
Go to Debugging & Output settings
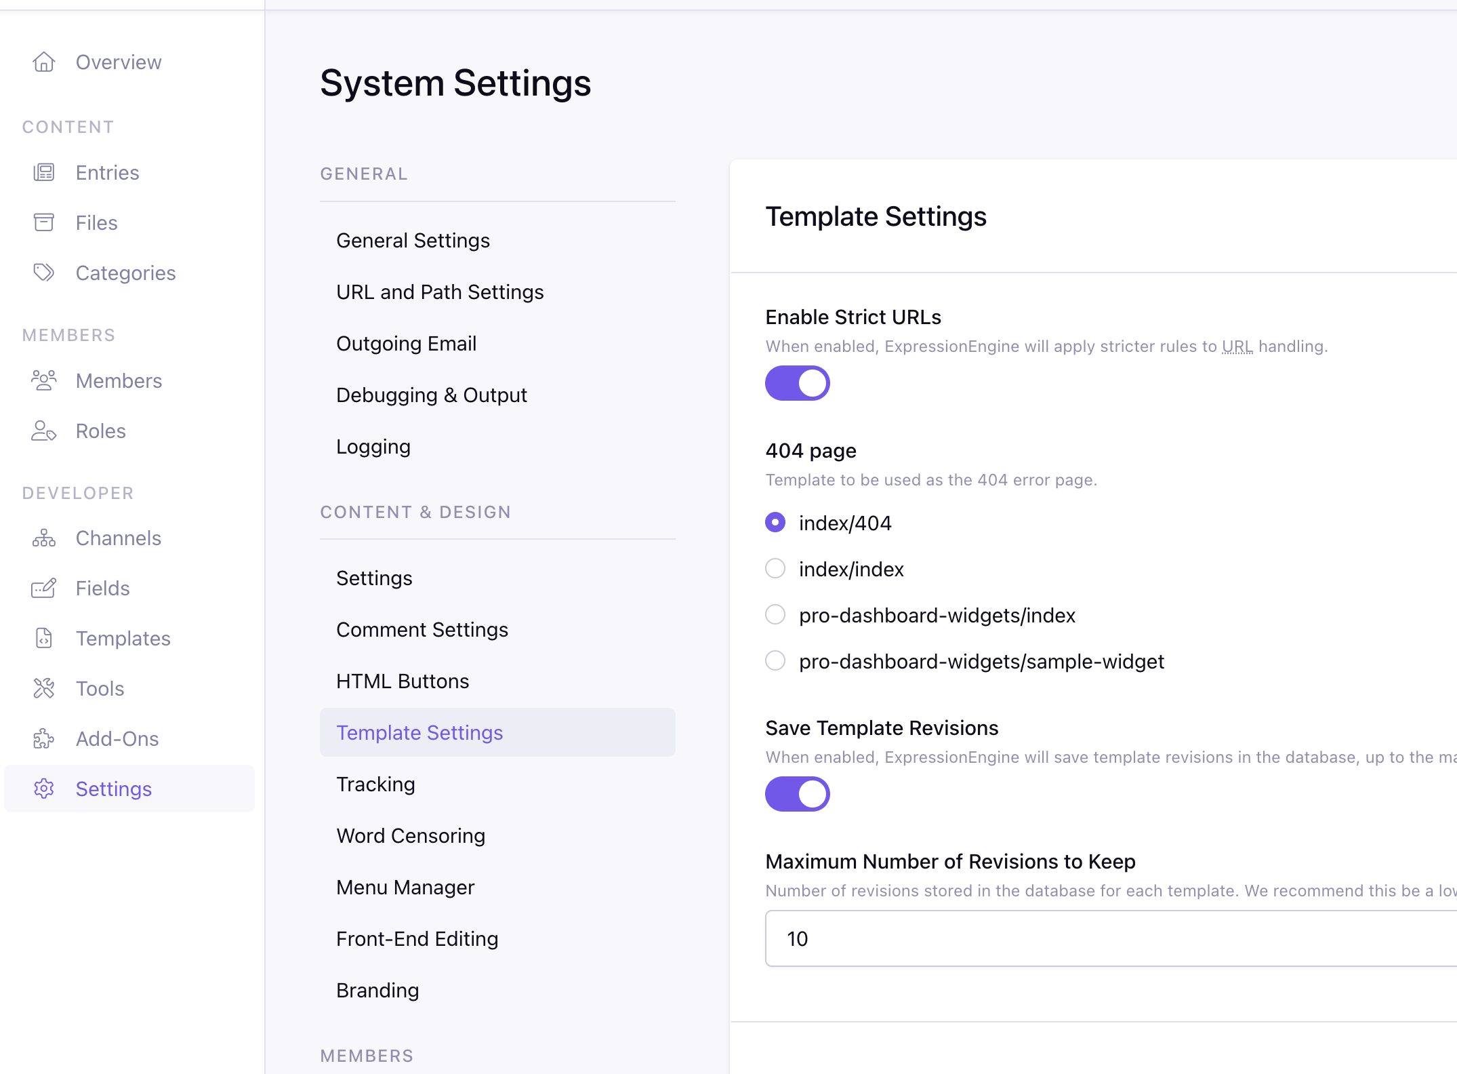pos(431,395)
